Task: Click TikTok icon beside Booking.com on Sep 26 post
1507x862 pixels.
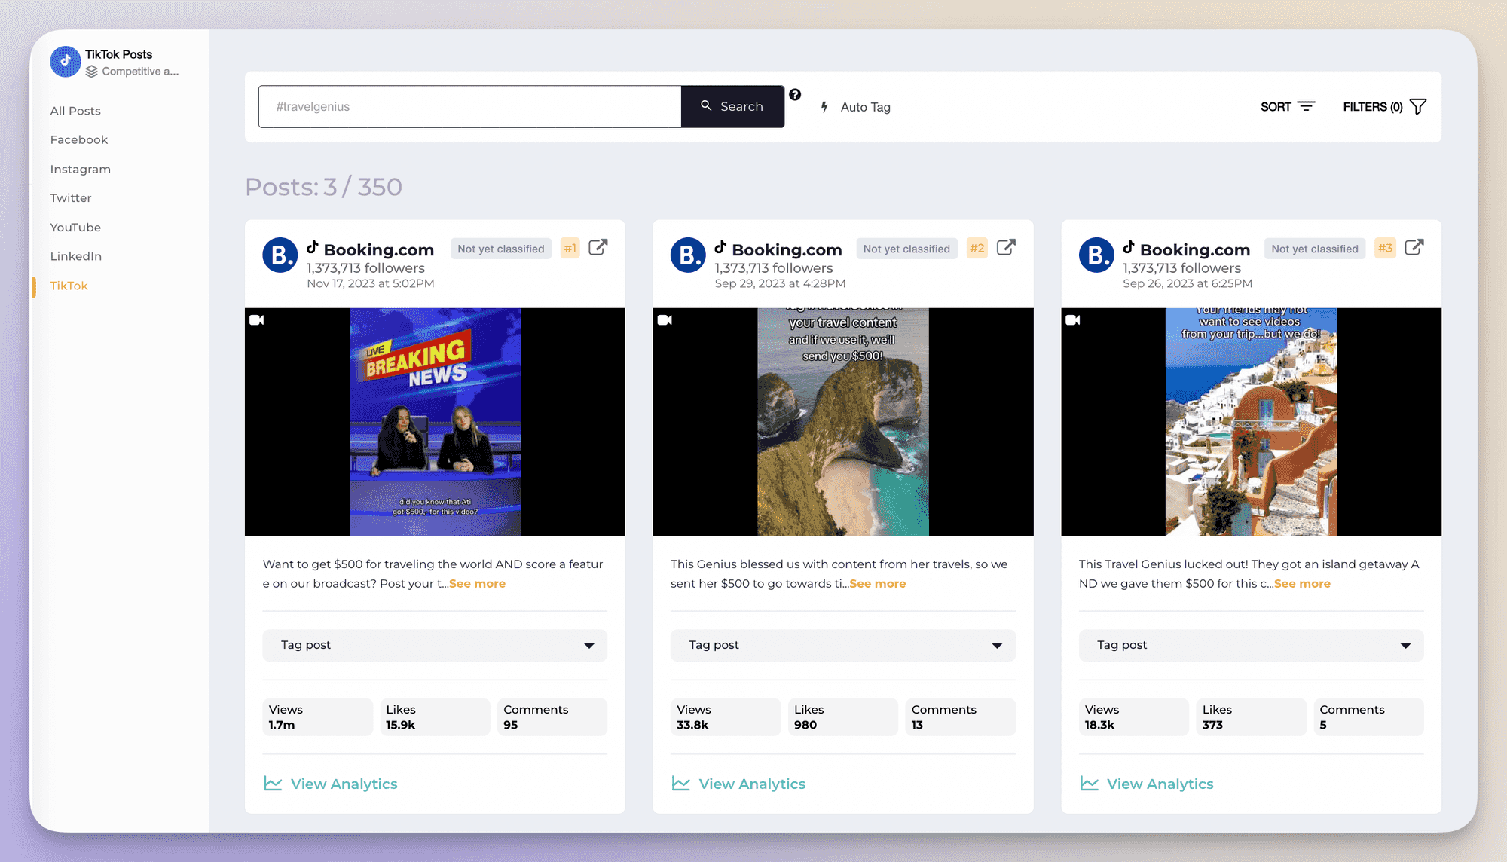Action: coord(1129,247)
